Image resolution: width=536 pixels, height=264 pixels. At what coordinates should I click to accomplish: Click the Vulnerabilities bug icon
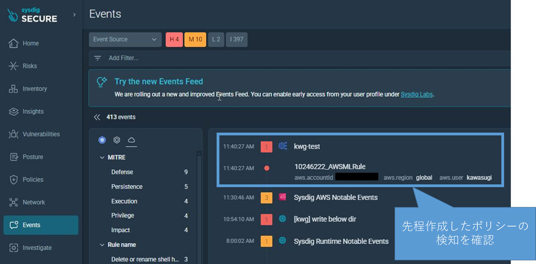13,134
